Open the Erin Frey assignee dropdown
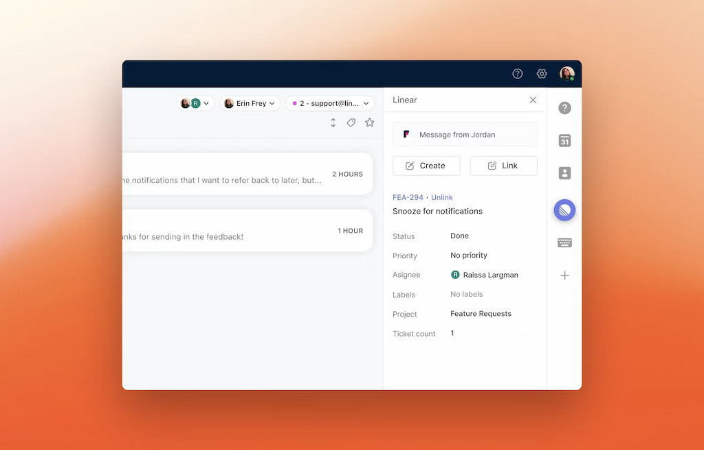This screenshot has width=704, height=450. coord(250,103)
